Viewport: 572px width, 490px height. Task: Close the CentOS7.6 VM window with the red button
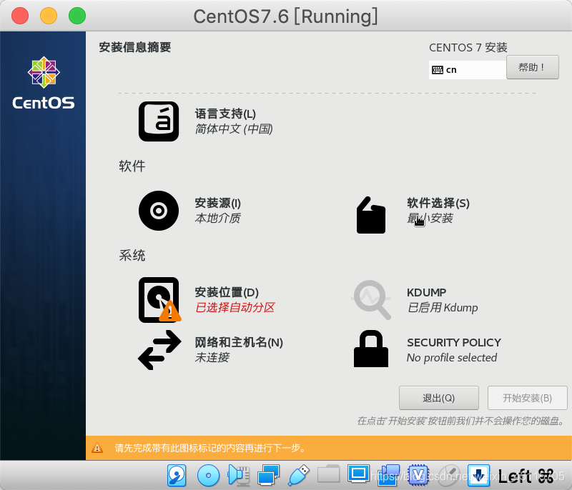tap(20, 16)
